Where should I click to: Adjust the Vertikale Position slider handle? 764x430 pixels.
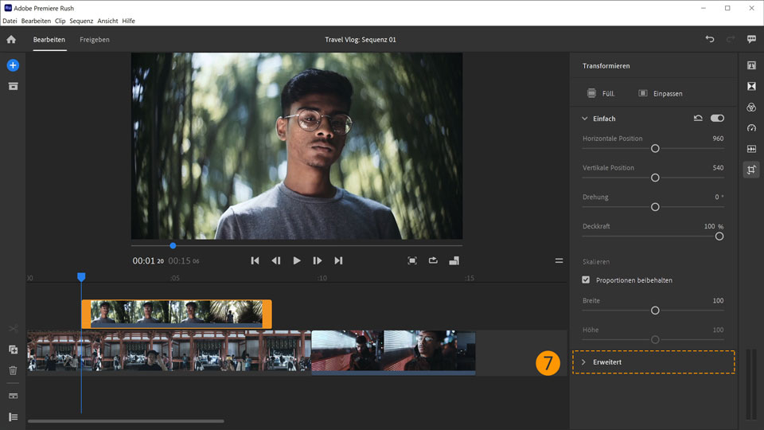coord(655,178)
